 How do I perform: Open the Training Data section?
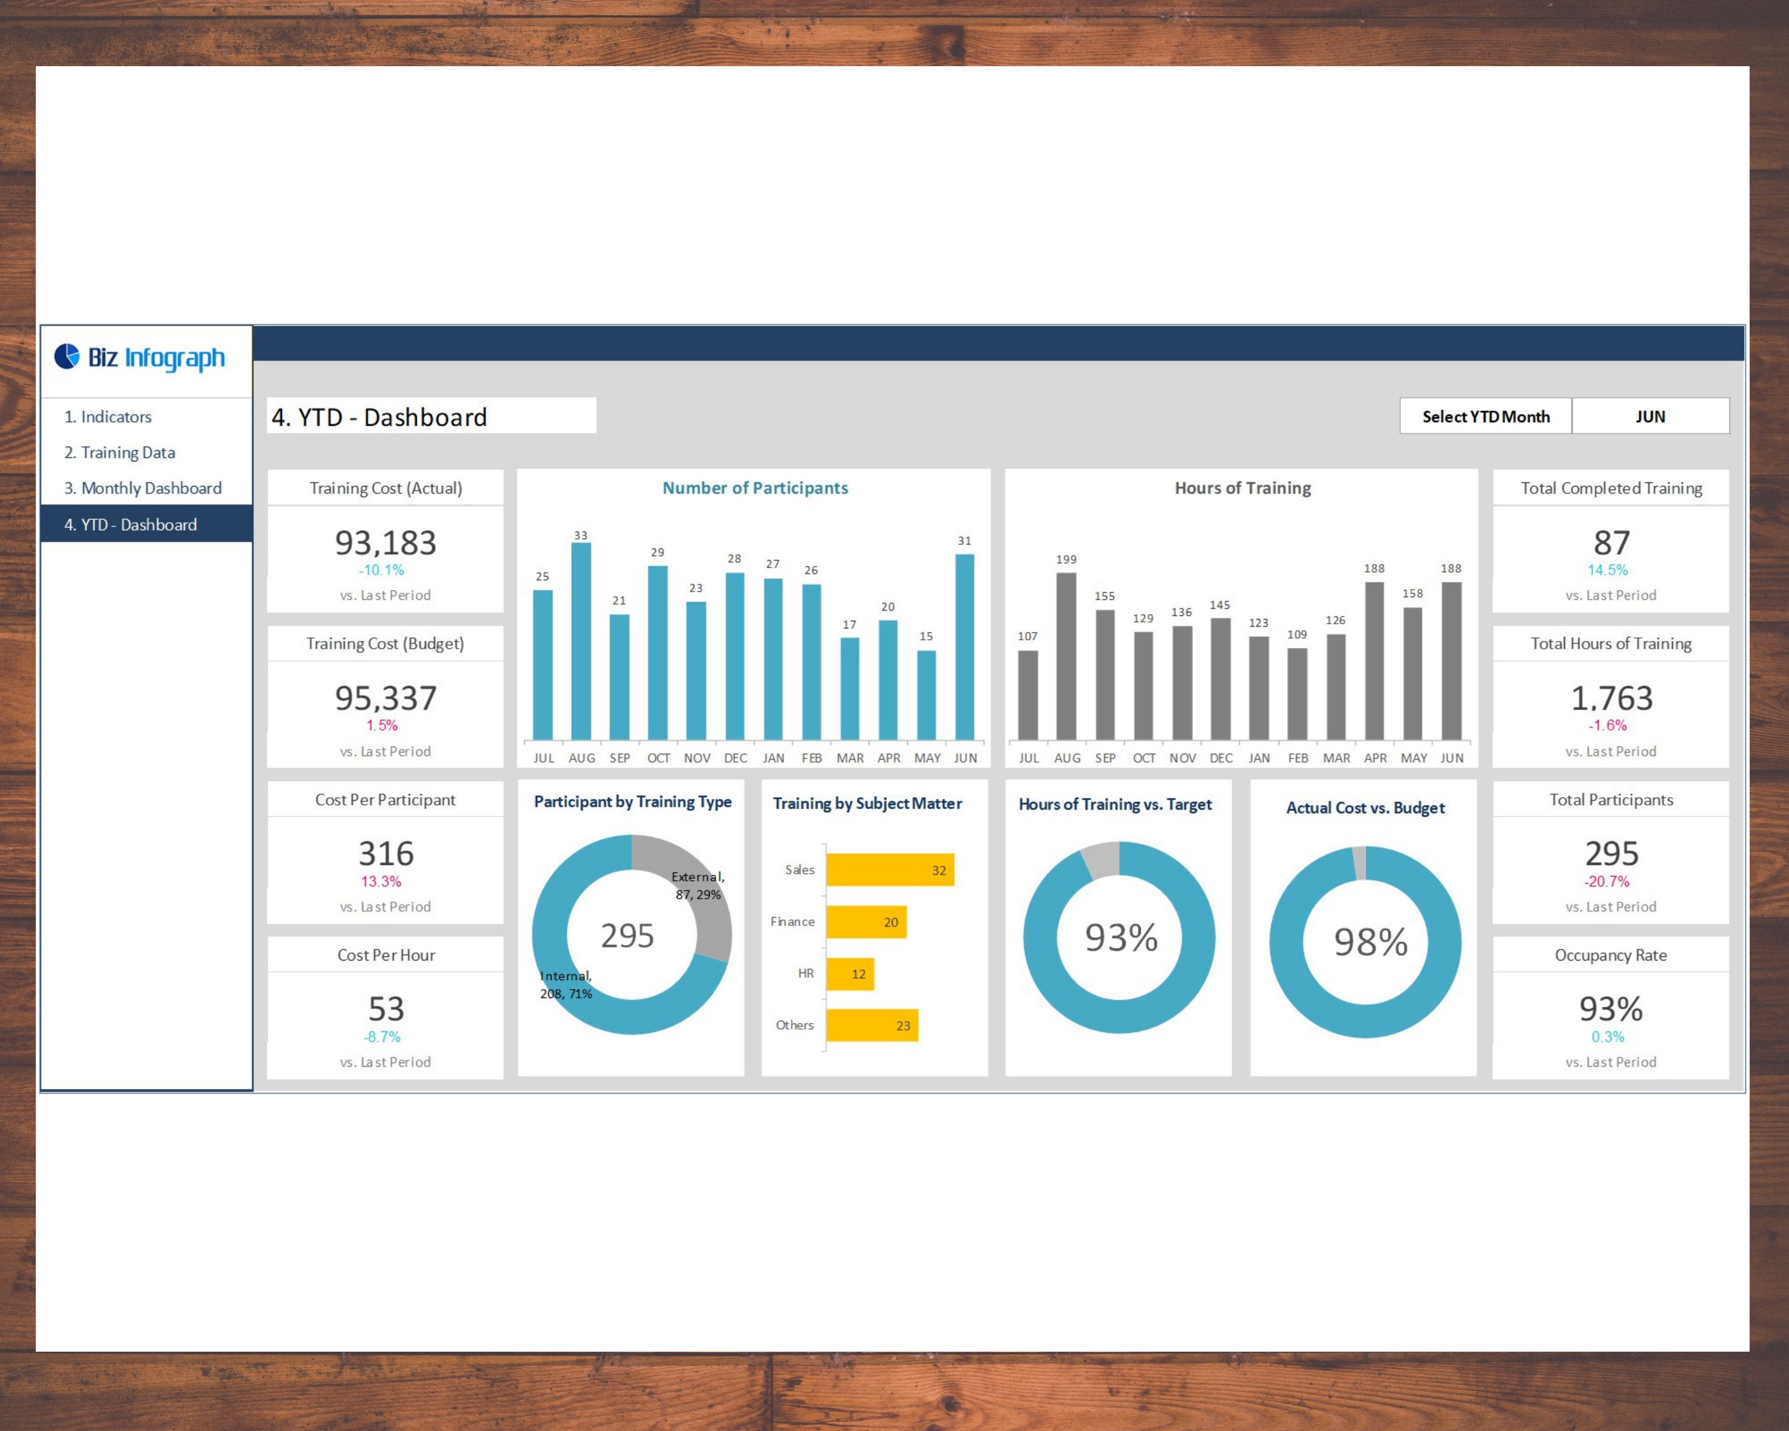[121, 452]
